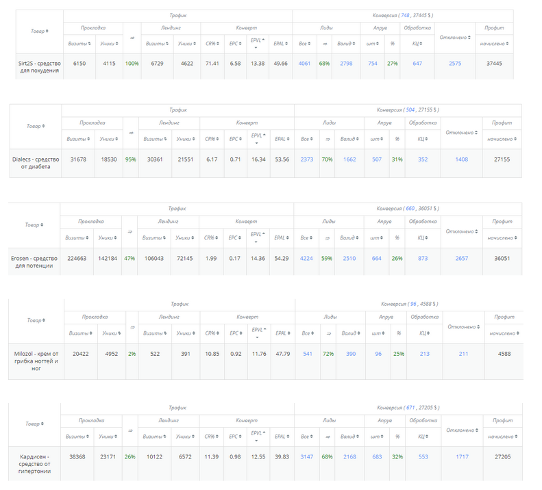This screenshot has width=542, height=490.
Task: Click the Erosen product name cell
Action: (32, 261)
